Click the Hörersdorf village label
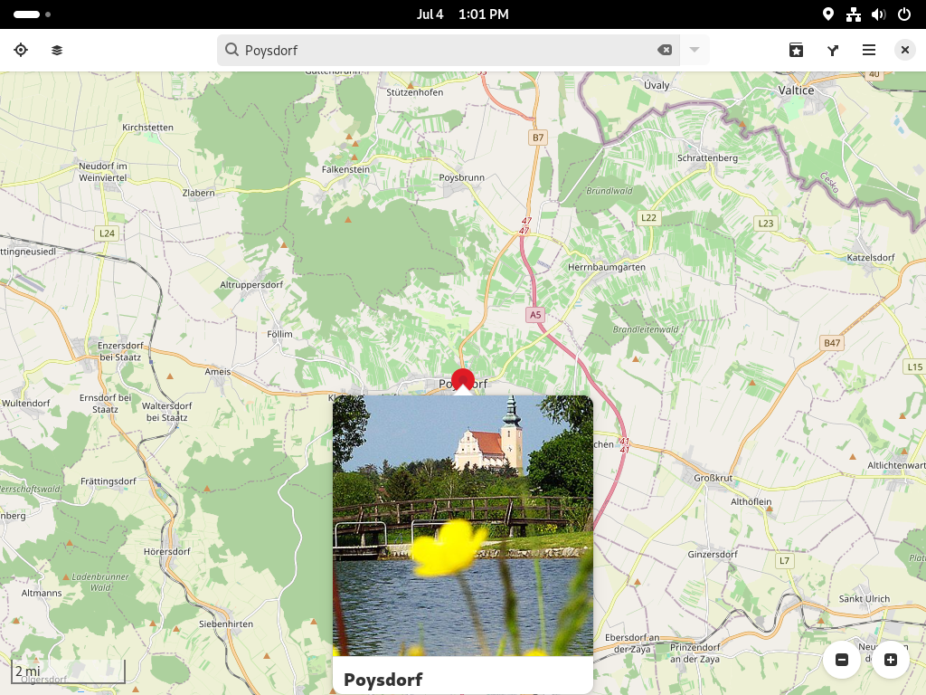The width and height of the screenshot is (926, 695). (167, 552)
